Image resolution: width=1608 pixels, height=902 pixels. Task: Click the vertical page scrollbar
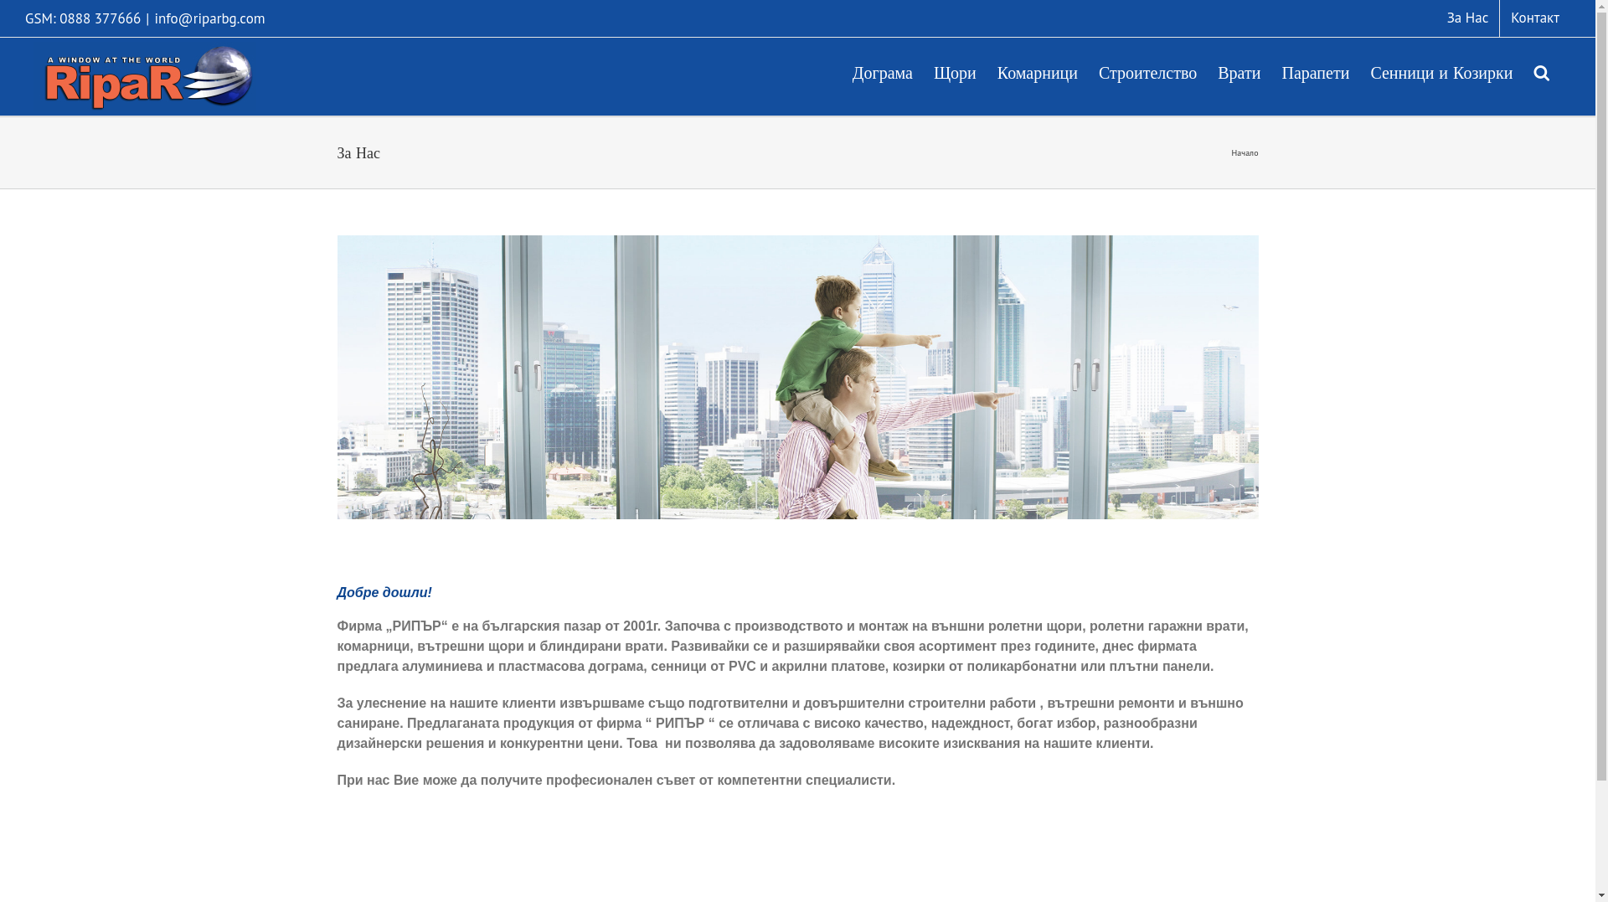(1601, 452)
